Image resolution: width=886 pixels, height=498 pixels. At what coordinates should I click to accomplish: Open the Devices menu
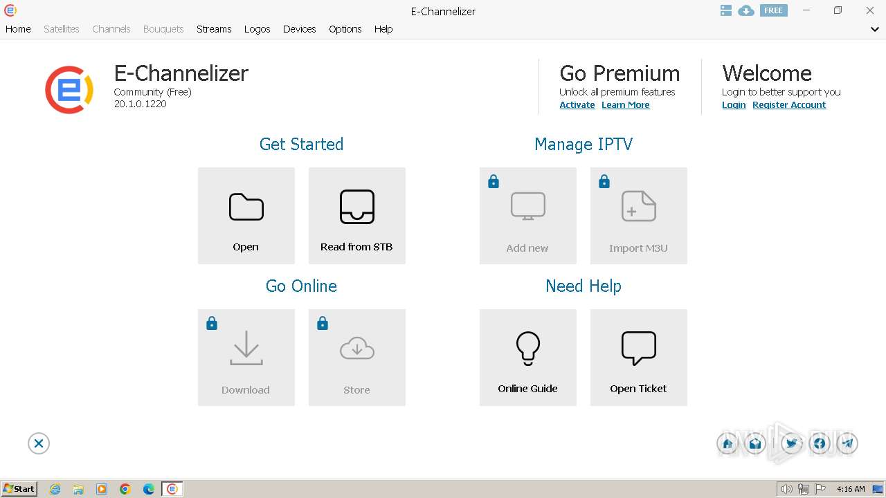tap(300, 29)
